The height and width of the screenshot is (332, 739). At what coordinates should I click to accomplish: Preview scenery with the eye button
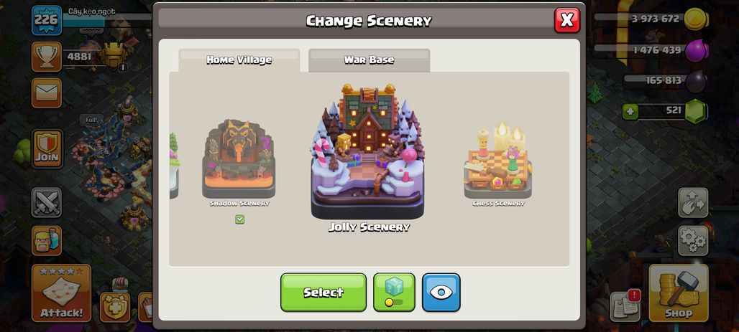(441, 292)
